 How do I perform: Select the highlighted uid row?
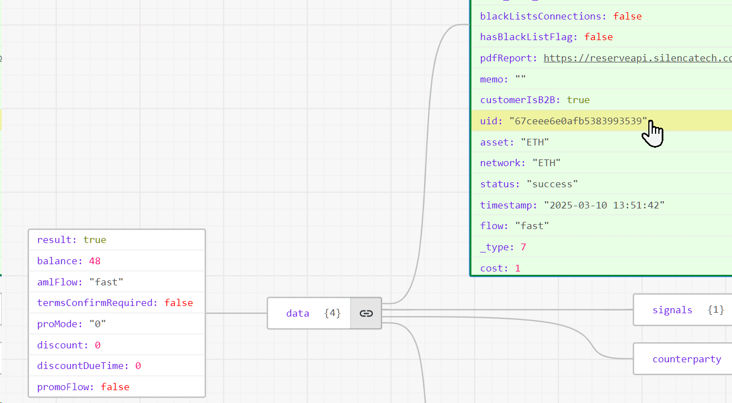[564, 121]
